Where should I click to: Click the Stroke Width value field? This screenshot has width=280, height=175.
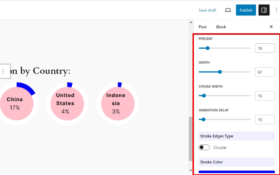click(265, 96)
